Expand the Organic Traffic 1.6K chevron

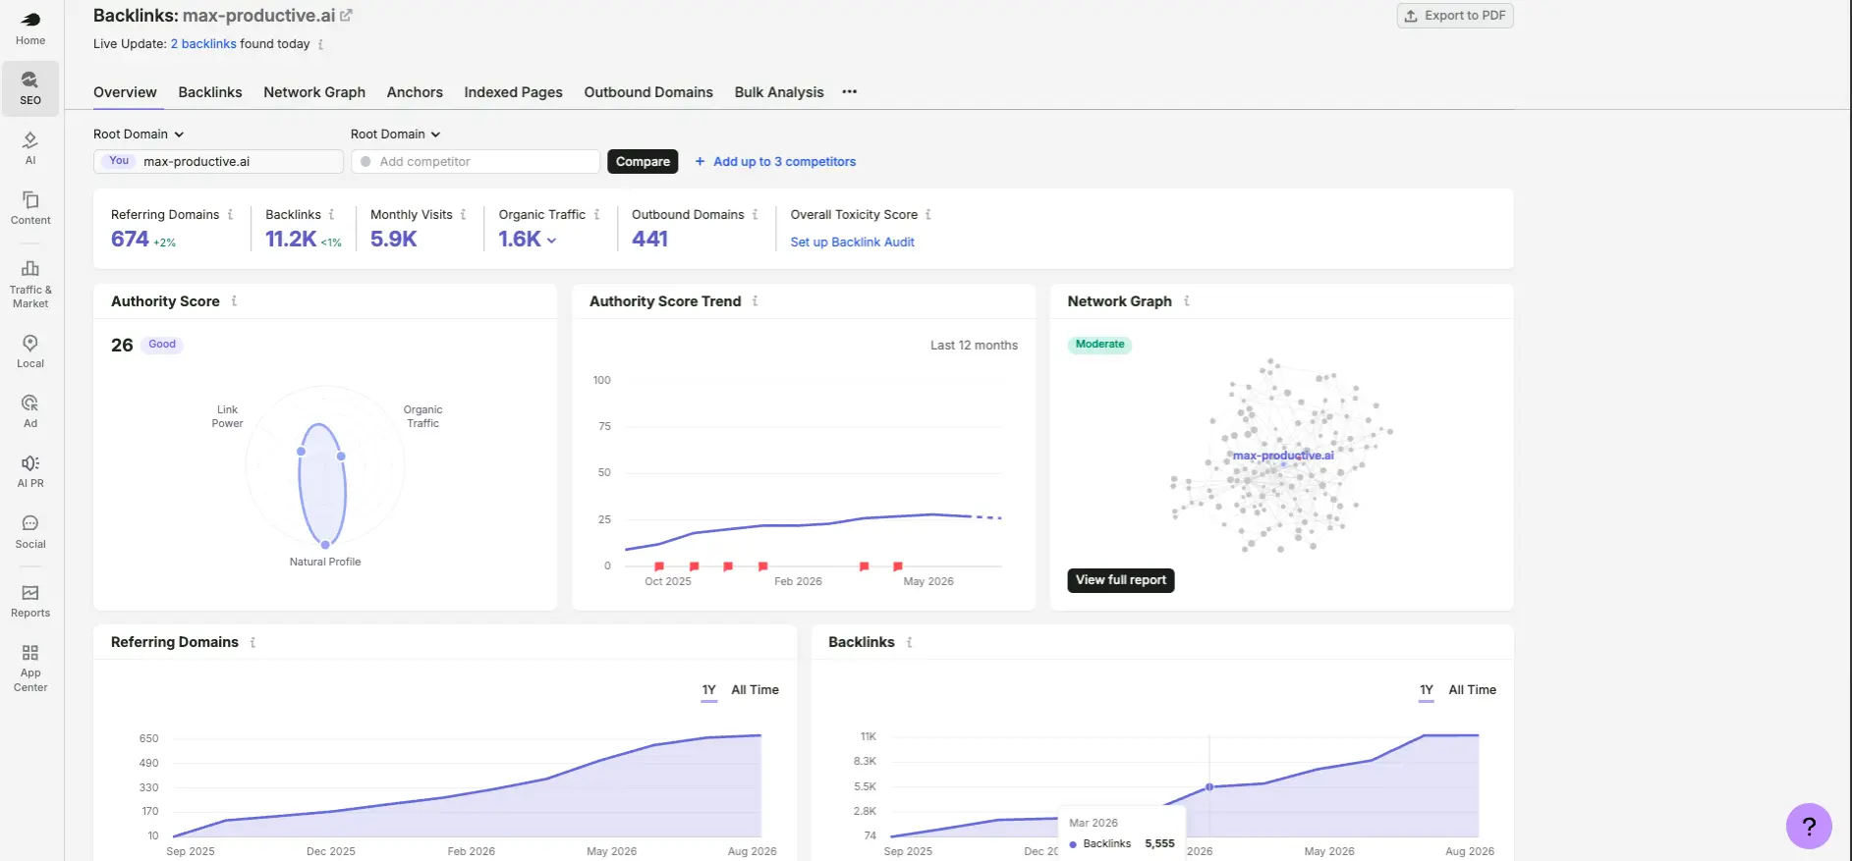551,241
